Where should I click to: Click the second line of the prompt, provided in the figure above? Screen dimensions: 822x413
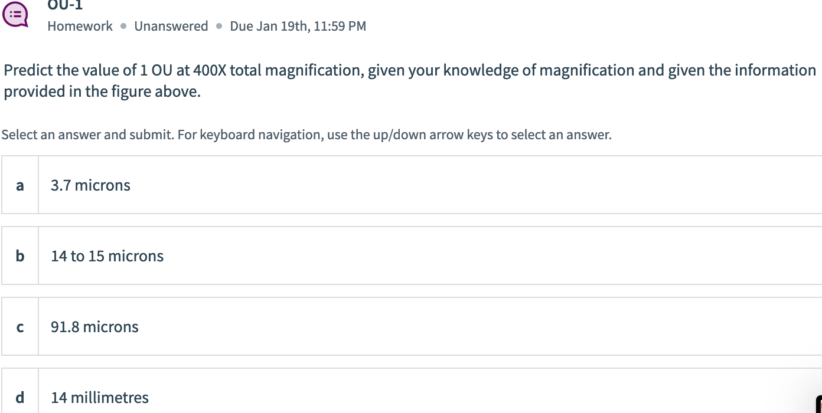[102, 92]
